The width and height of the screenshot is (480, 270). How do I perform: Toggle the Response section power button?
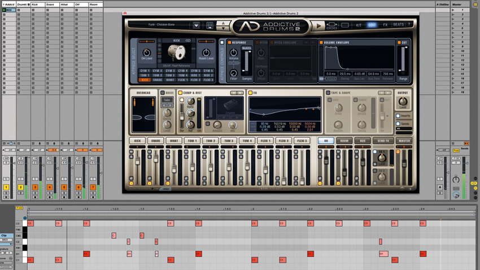(229, 42)
